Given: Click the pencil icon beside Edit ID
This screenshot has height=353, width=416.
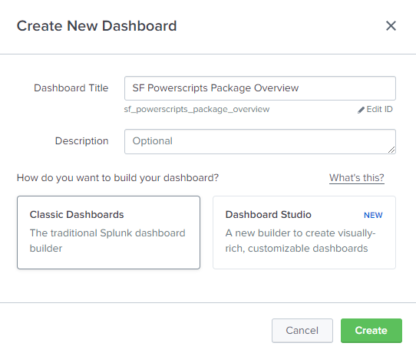Looking at the screenshot, I should tap(361, 110).
